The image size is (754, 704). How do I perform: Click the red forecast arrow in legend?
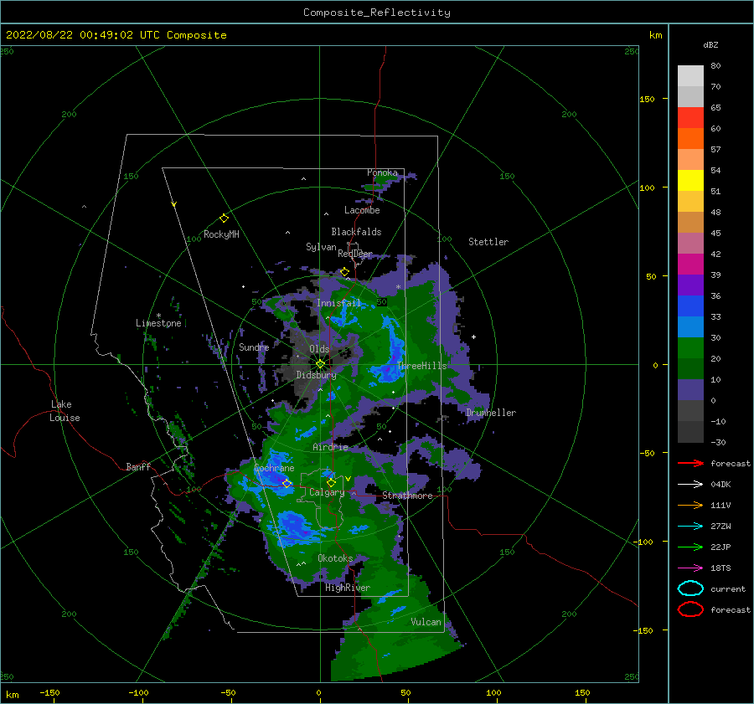690,463
